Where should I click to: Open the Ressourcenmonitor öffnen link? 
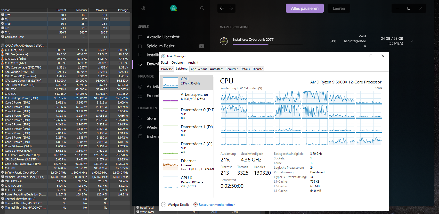(x=217, y=205)
